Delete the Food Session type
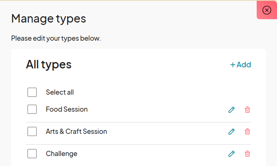 click(x=247, y=109)
